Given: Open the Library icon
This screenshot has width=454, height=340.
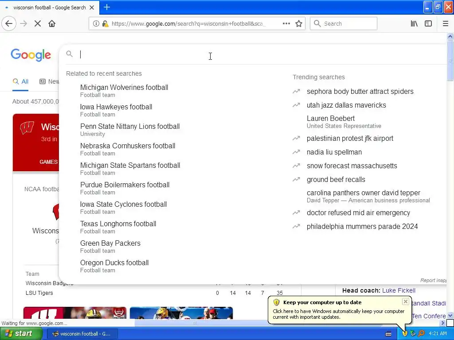Looking at the screenshot, I should coord(414,24).
